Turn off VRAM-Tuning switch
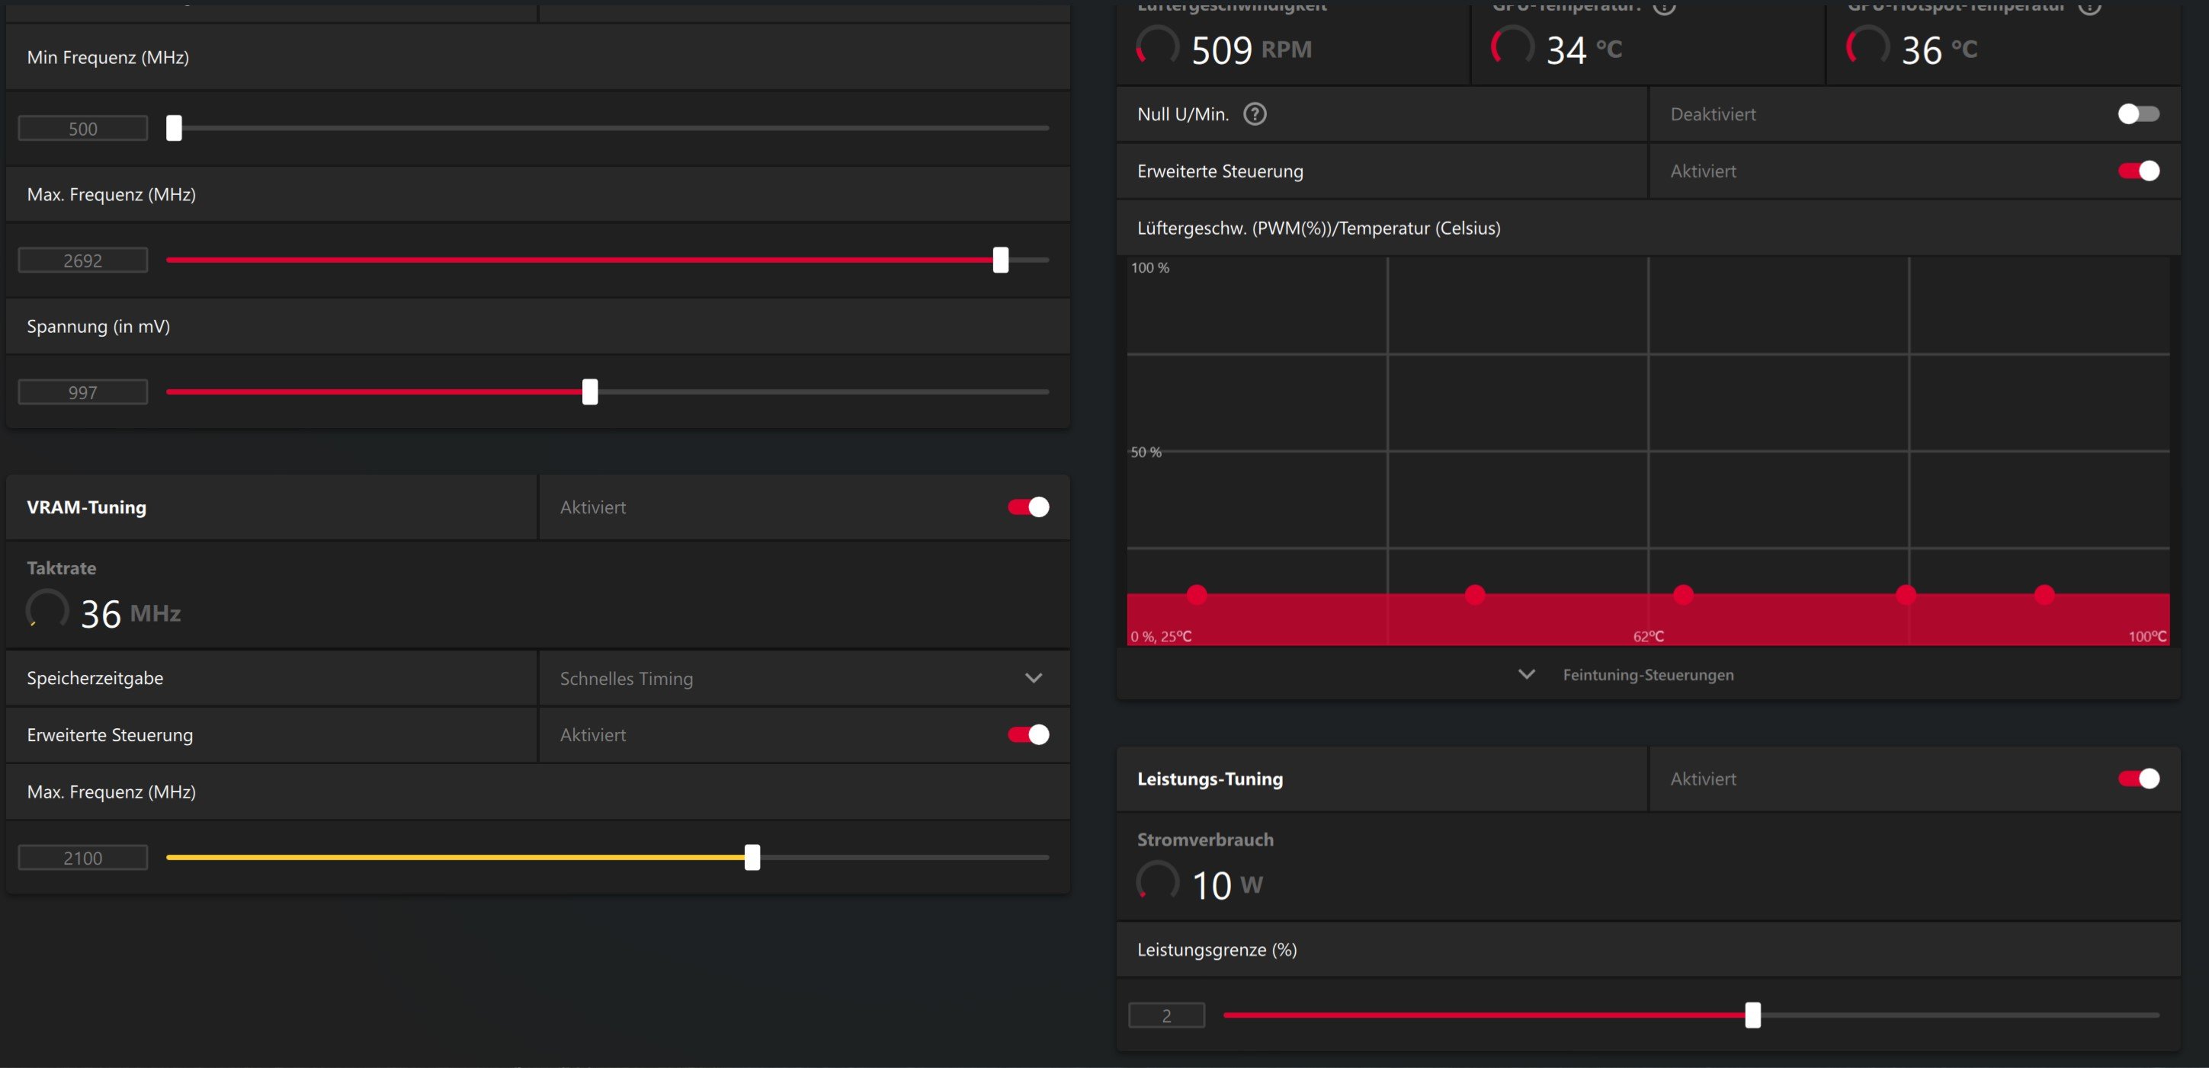The width and height of the screenshot is (2209, 1068). pyautogui.click(x=1028, y=507)
